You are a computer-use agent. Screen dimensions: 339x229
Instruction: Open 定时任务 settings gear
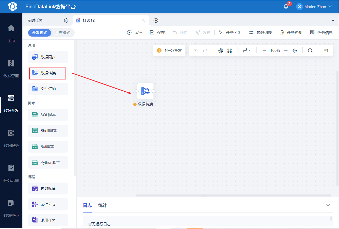[66, 20]
